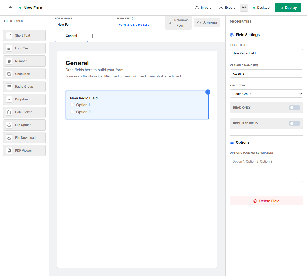Viewport: 307px width, 276px height.
Task: Click the Checkbox field type icon
Action: point(9,74)
